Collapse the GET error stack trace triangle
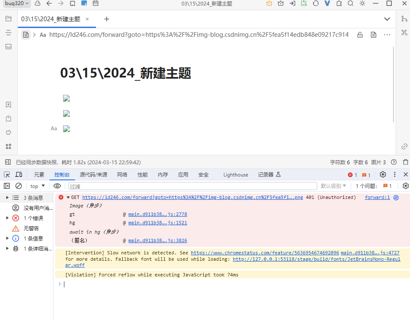Viewport: 410px width, 320px height. click(x=68, y=198)
